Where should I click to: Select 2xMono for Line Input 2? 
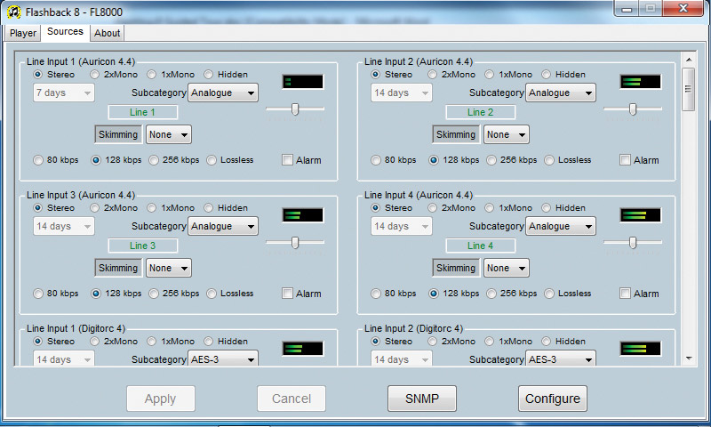pos(433,75)
